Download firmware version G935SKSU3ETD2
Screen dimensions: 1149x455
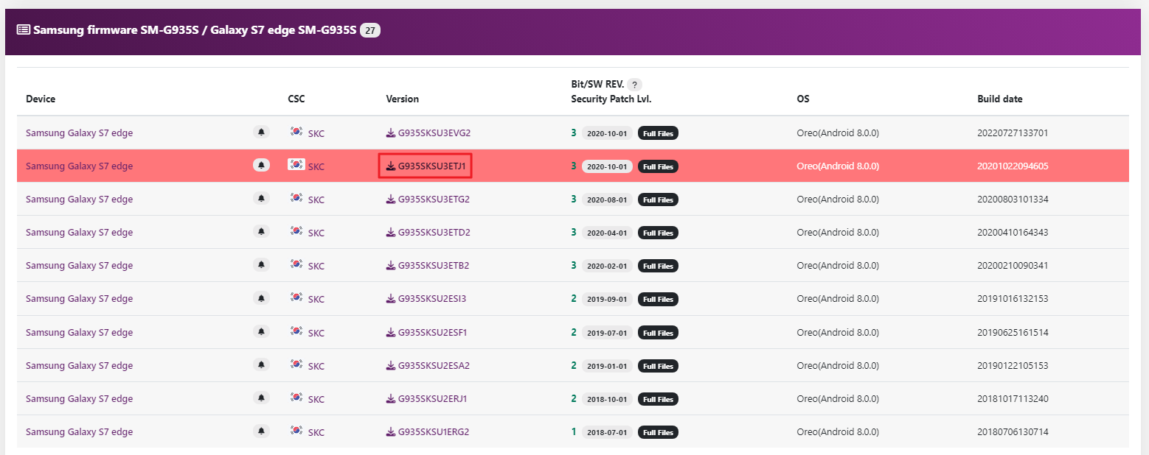428,233
